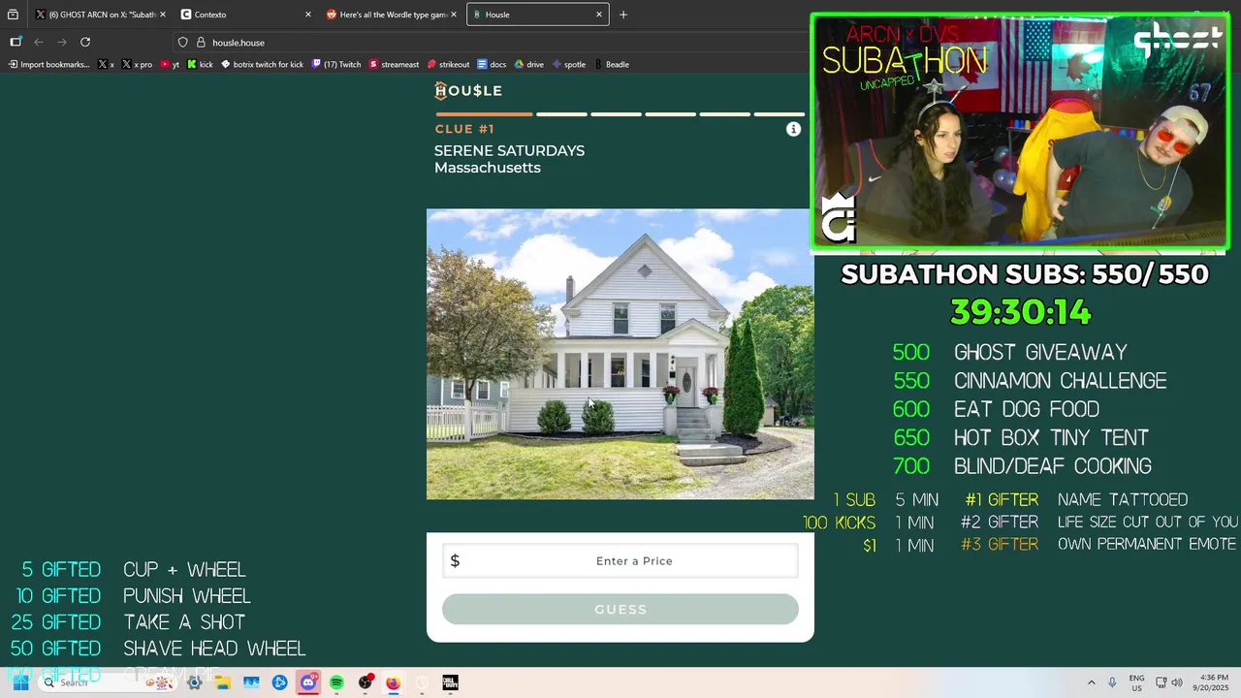Image resolution: width=1241 pixels, height=698 pixels.
Task: Open ENG US language switcher
Action: [1136, 682]
